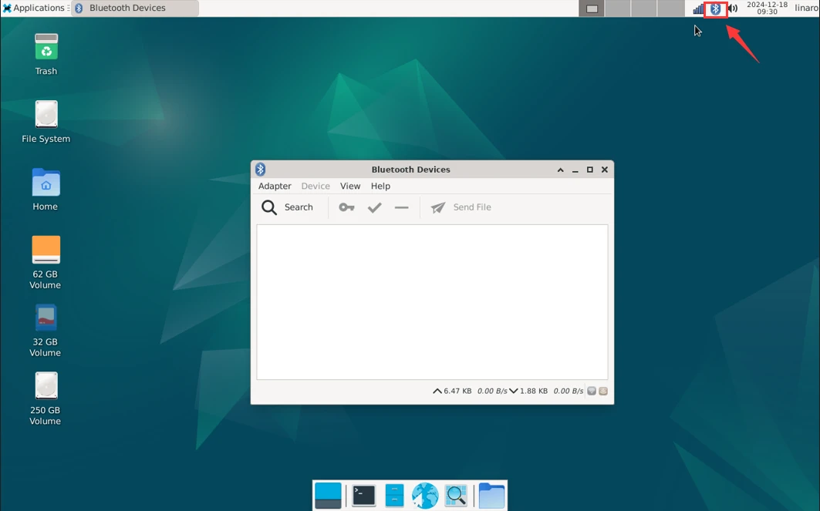The width and height of the screenshot is (820, 511).
Task: Select Bluetooth Devices taskbar window button
Action: pyautogui.click(x=135, y=8)
